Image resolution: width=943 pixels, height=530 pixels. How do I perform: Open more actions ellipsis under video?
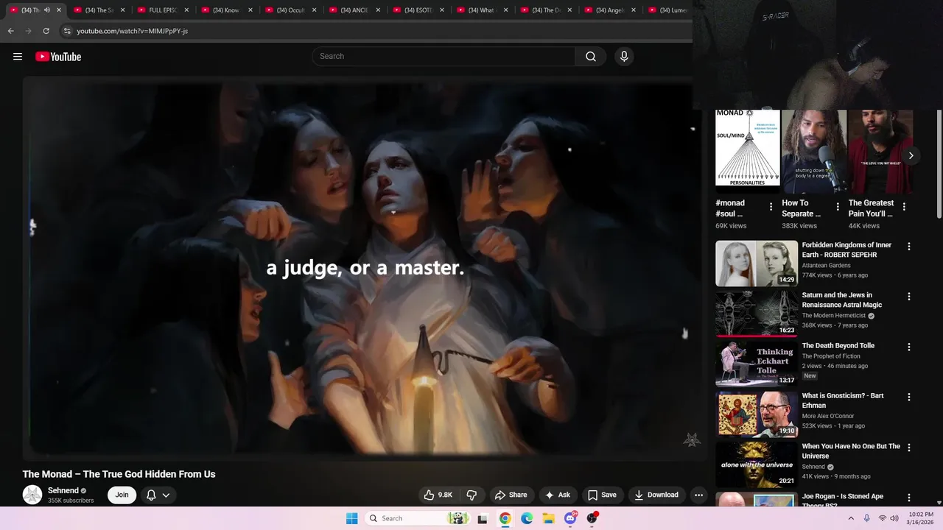pyautogui.click(x=698, y=495)
